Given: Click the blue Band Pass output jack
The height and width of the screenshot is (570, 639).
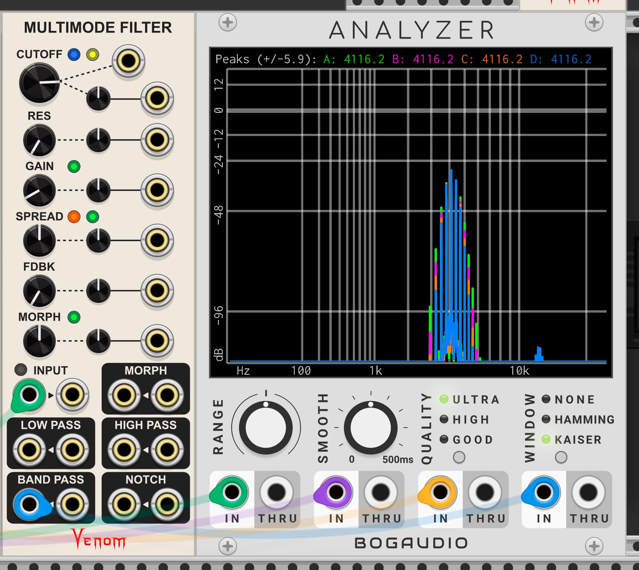Looking at the screenshot, I should pos(29,504).
